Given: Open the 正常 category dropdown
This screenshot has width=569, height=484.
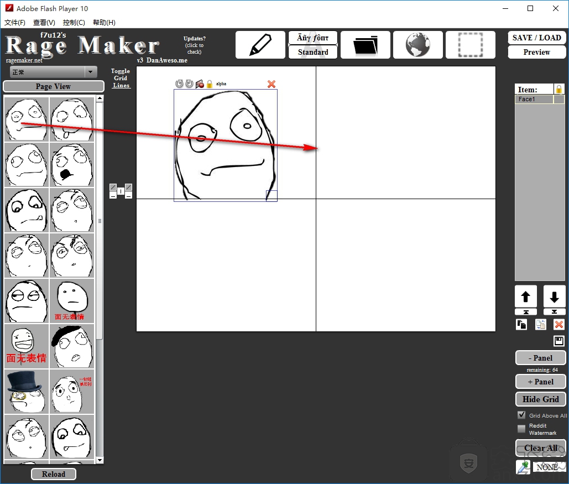Looking at the screenshot, I should point(53,72).
